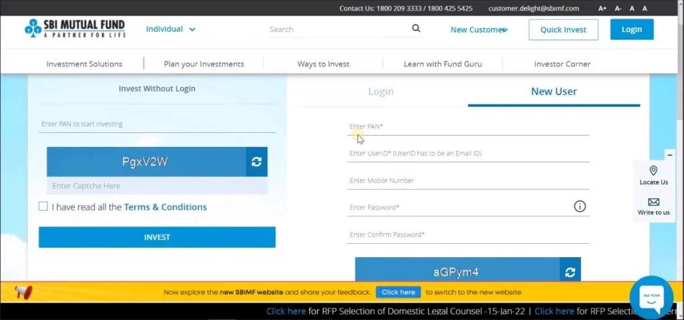The width and height of the screenshot is (684, 320).
Task: Open Learn with Fund Guru menu
Action: pyautogui.click(x=443, y=63)
